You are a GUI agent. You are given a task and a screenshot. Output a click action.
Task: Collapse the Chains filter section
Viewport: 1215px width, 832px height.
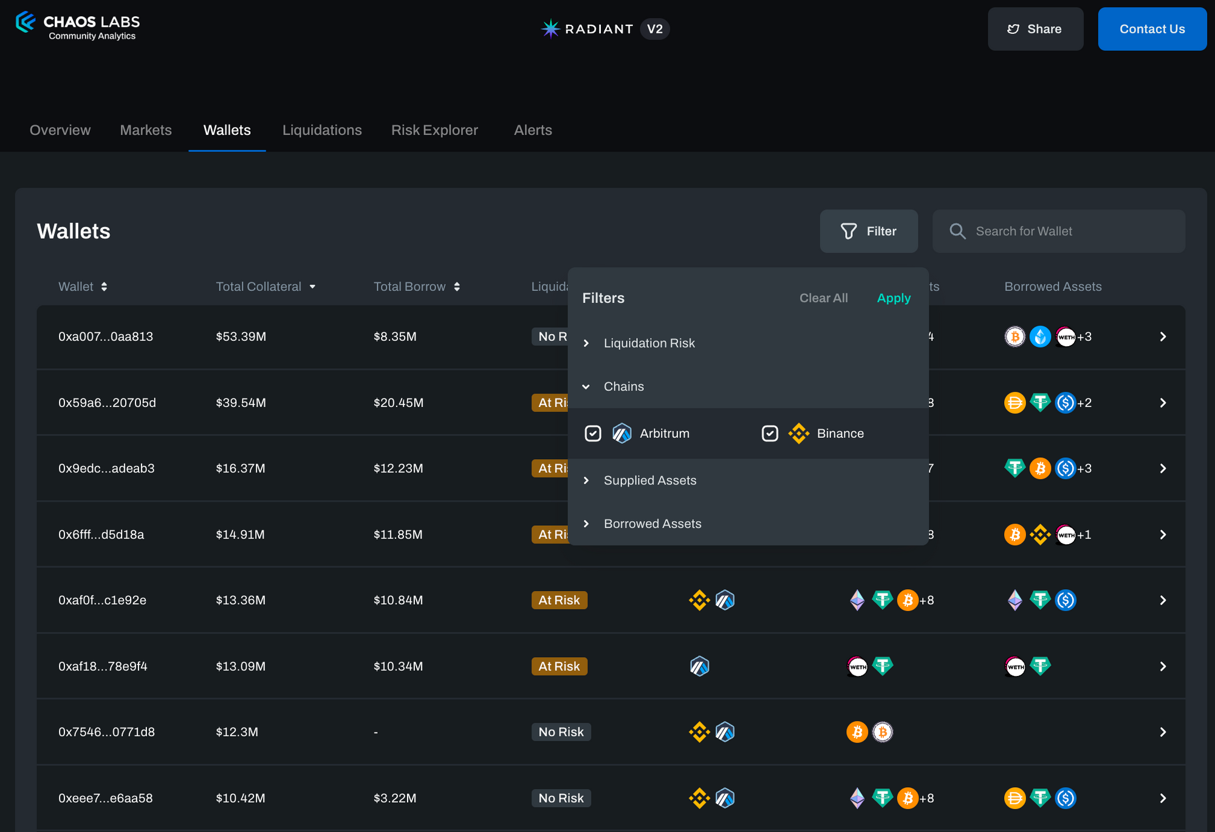coord(623,387)
